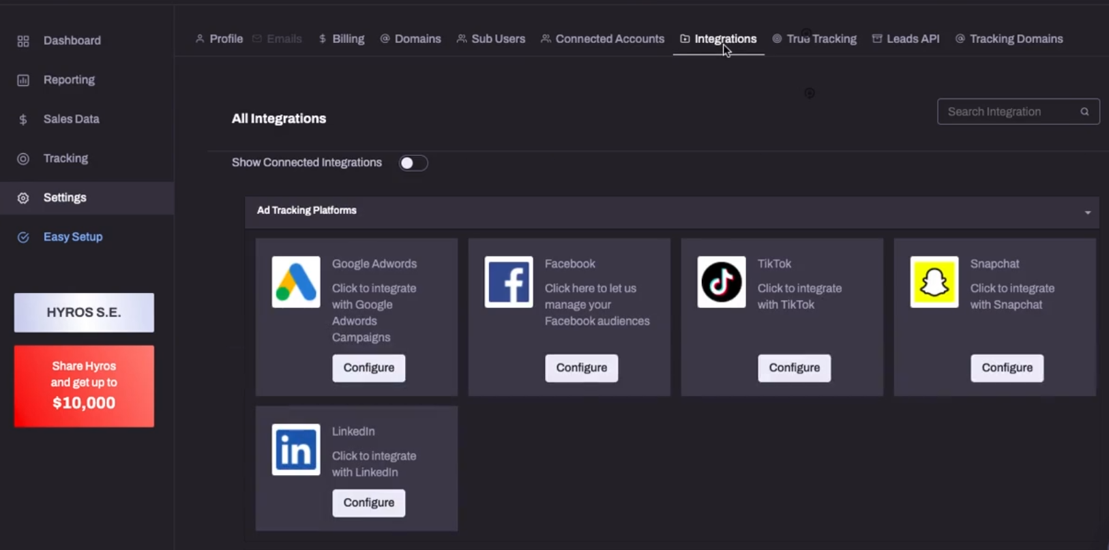Viewport: 1109px width, 550px height.
Task: Click 'Click to integrate with TikTok' text
Action: pos(799,296)
